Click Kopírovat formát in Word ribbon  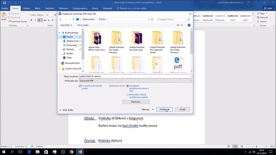(x=18, y=22)
